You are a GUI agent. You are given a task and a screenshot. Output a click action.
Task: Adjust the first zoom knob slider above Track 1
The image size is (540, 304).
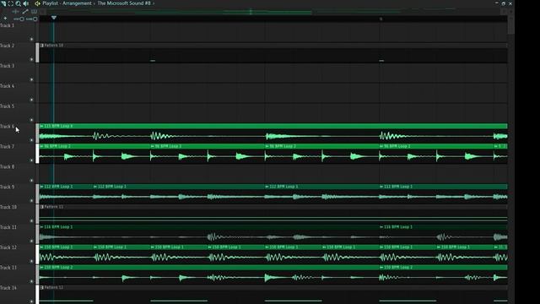[19, 19]
